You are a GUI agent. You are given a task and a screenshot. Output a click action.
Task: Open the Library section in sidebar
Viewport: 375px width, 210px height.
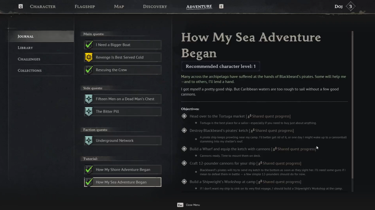point(25,48)
